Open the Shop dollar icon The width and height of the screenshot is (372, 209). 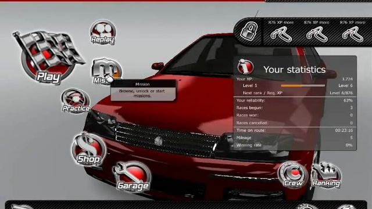click(x=88, y=149)
